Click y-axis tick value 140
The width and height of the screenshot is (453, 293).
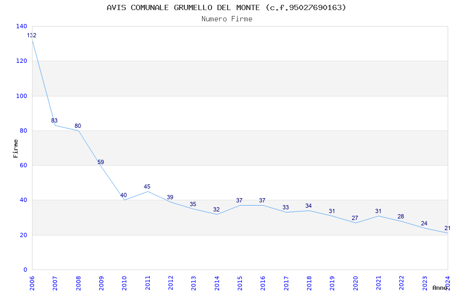(x=22, y=26)
